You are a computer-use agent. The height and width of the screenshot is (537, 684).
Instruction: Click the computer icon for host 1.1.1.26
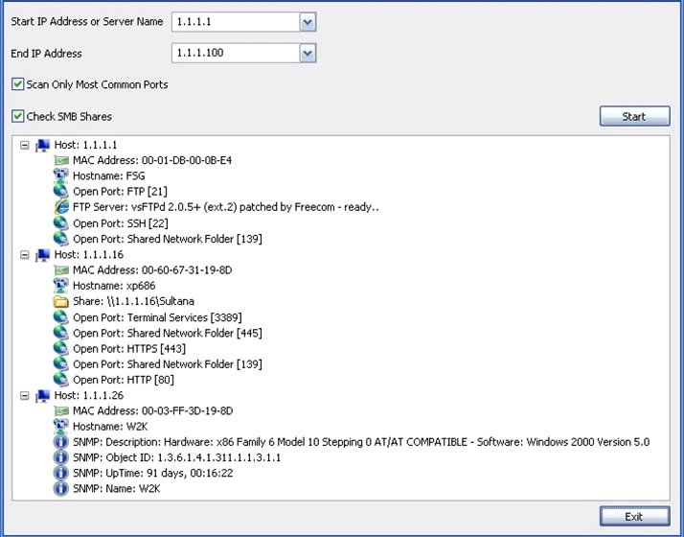click(42, 395)
